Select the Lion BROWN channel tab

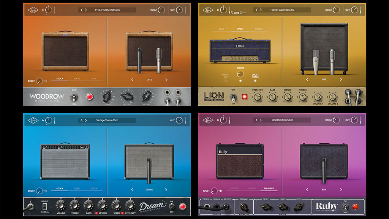258,29
